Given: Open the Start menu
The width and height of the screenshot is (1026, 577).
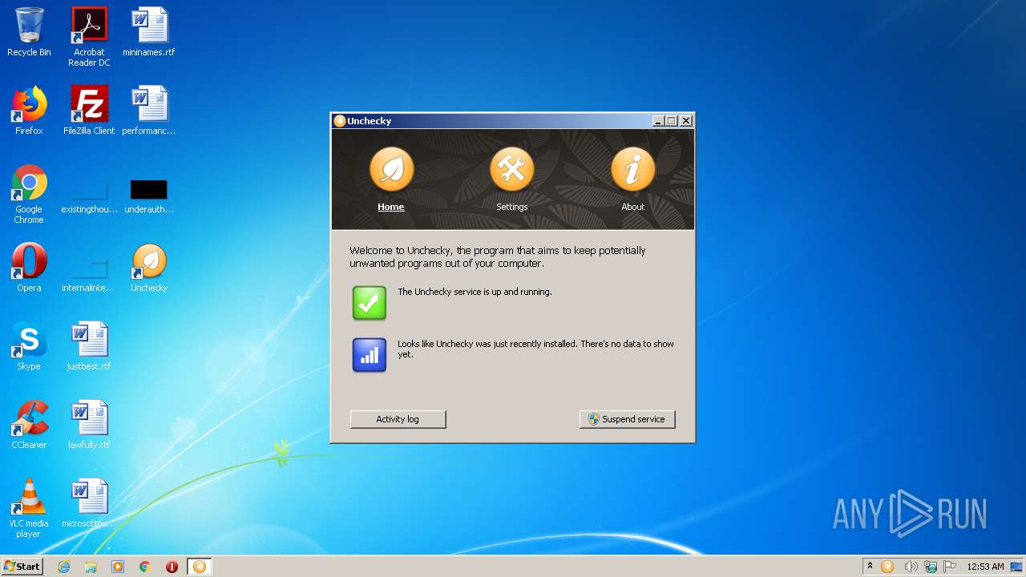Looking at the screenshot, I should [x=22, y=567].
